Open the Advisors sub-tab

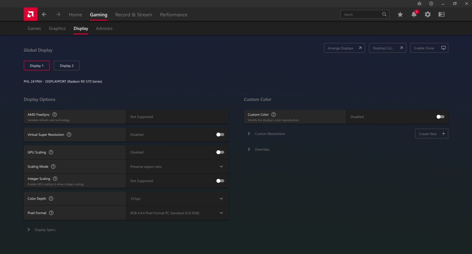coord(104,28)
